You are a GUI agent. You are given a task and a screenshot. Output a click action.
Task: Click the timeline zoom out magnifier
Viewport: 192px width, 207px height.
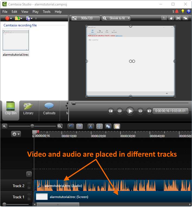click(x=4, y=126)
